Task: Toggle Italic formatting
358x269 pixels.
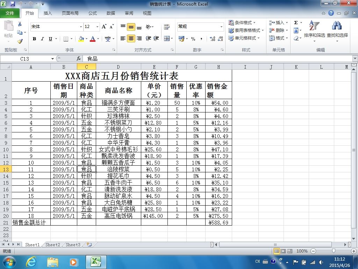Action: [42, 39]
